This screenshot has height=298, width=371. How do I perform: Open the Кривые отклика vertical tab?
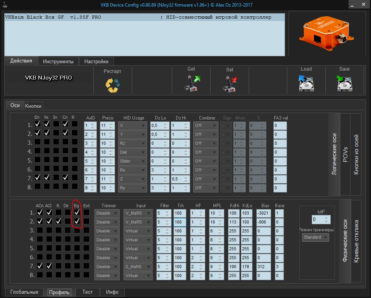click(356, 241)
